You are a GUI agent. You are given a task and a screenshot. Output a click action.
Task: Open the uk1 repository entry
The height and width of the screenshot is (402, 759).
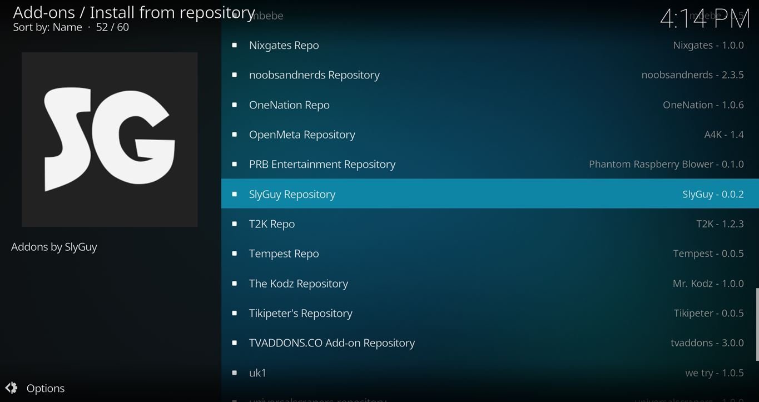(x=257, y=373)
